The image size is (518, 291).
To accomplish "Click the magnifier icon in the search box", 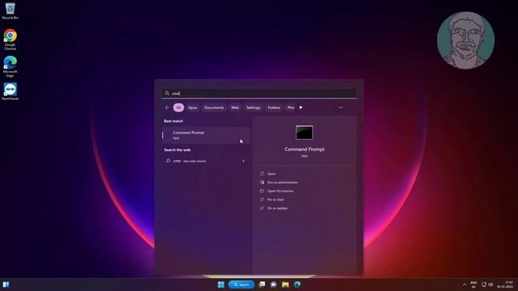I will [x=168, y=94].
